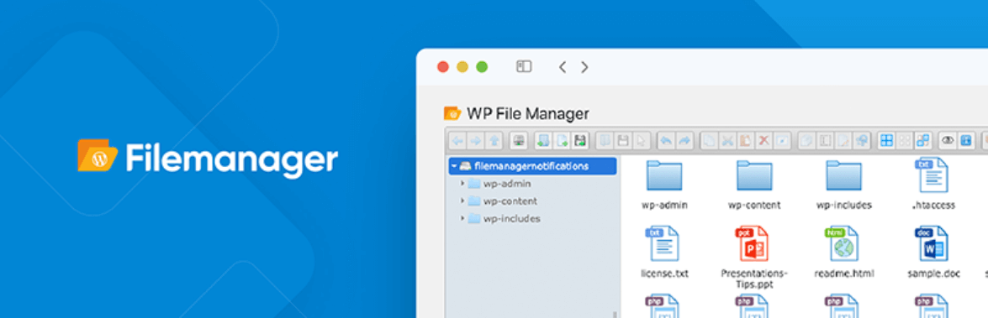
Task: Select wp-admin in the left folder tree
Action: pos(506,184)
